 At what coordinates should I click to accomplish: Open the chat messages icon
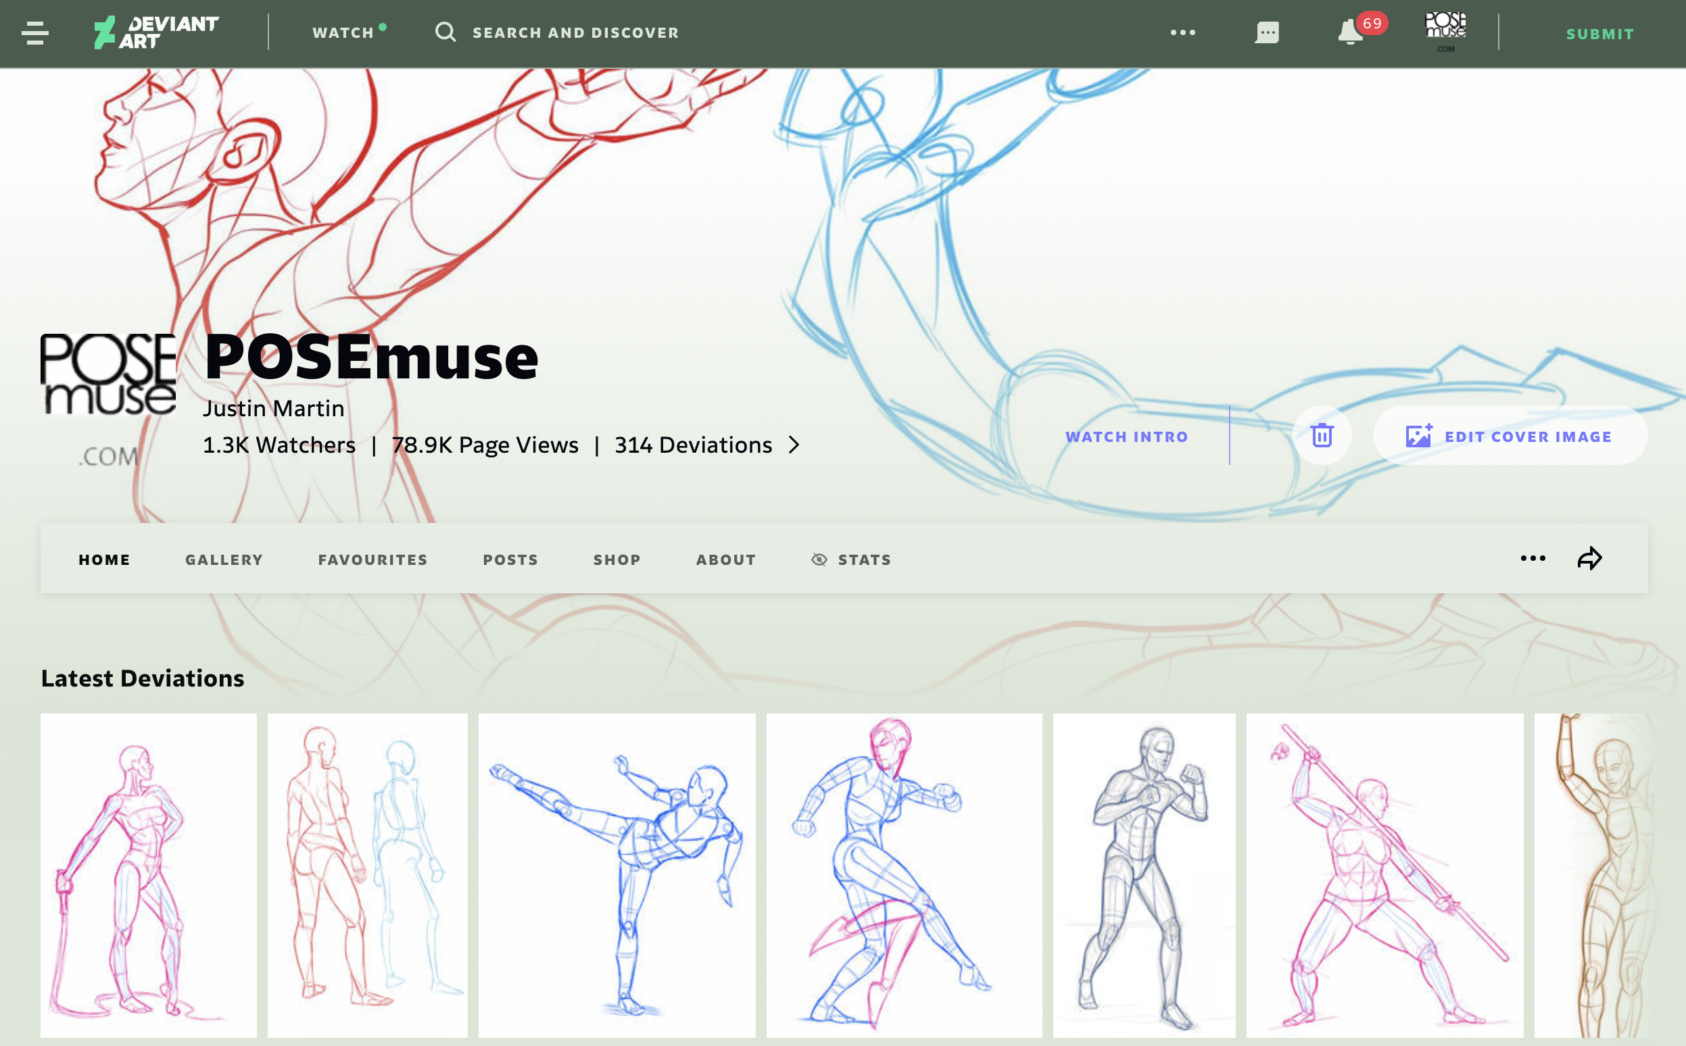tap(1267, 32)
